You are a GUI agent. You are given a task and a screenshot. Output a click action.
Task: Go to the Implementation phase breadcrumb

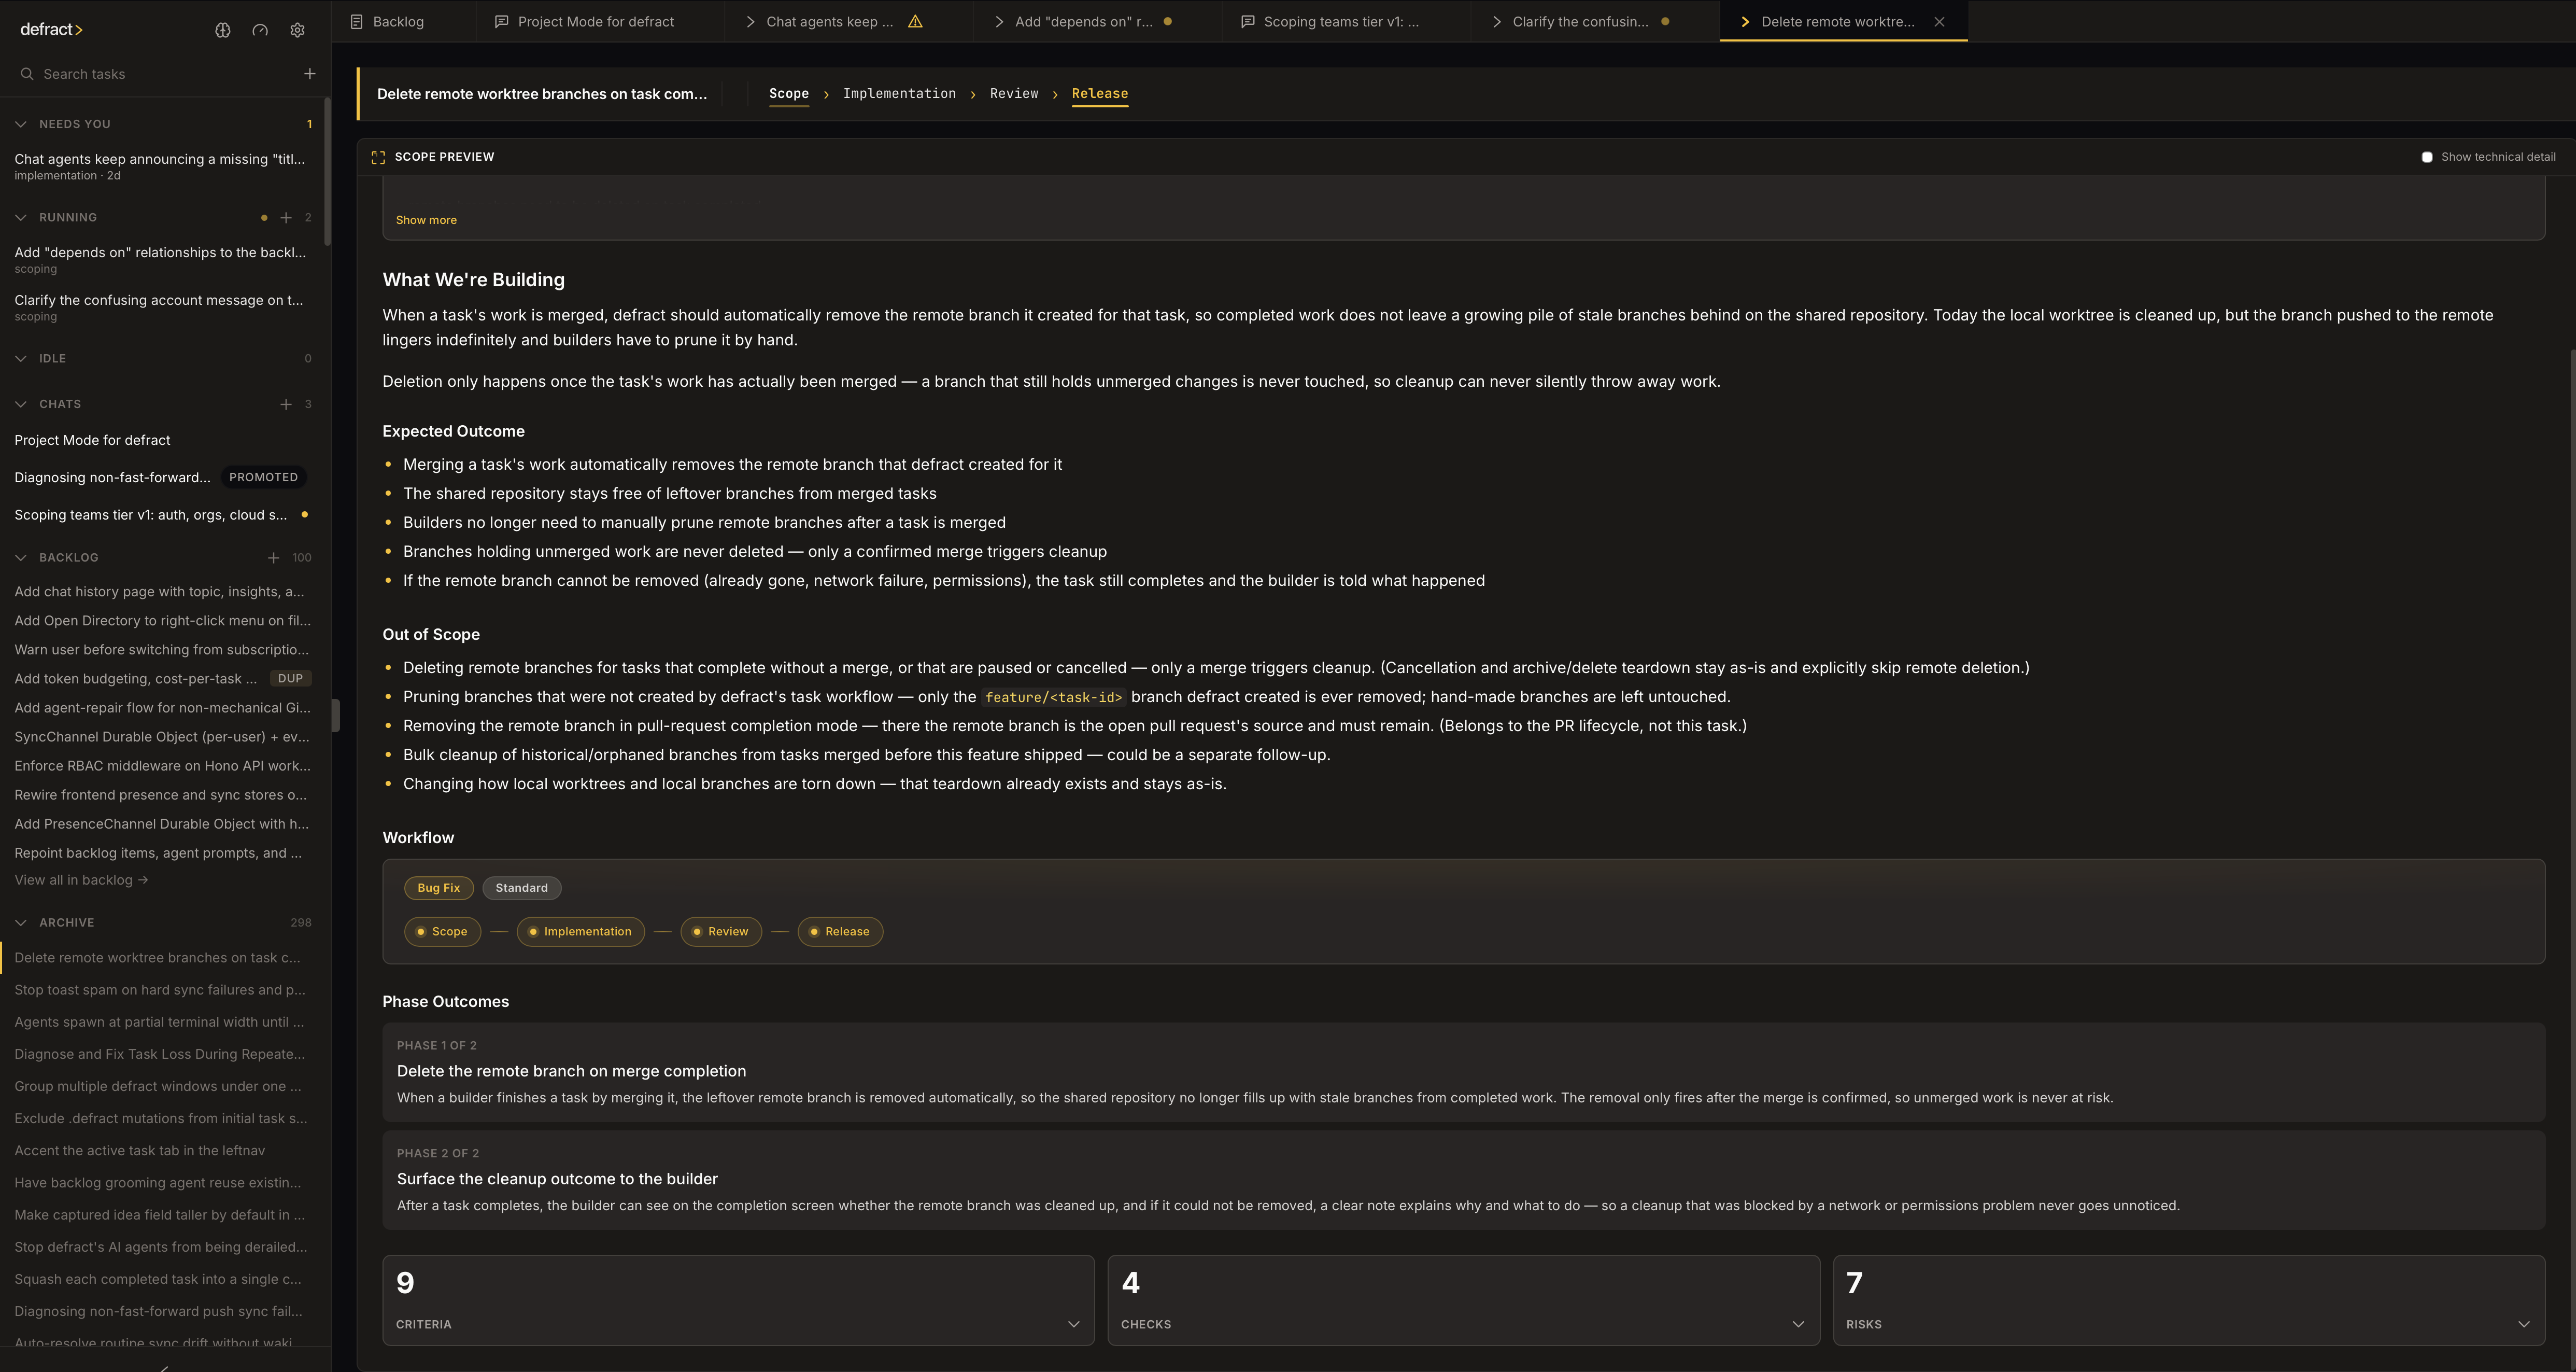(899, 94)
